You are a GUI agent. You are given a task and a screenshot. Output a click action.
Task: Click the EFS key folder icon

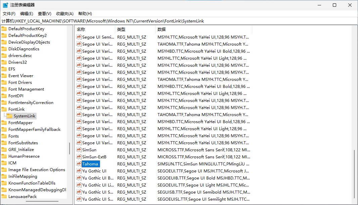click(x=4, y=69)
